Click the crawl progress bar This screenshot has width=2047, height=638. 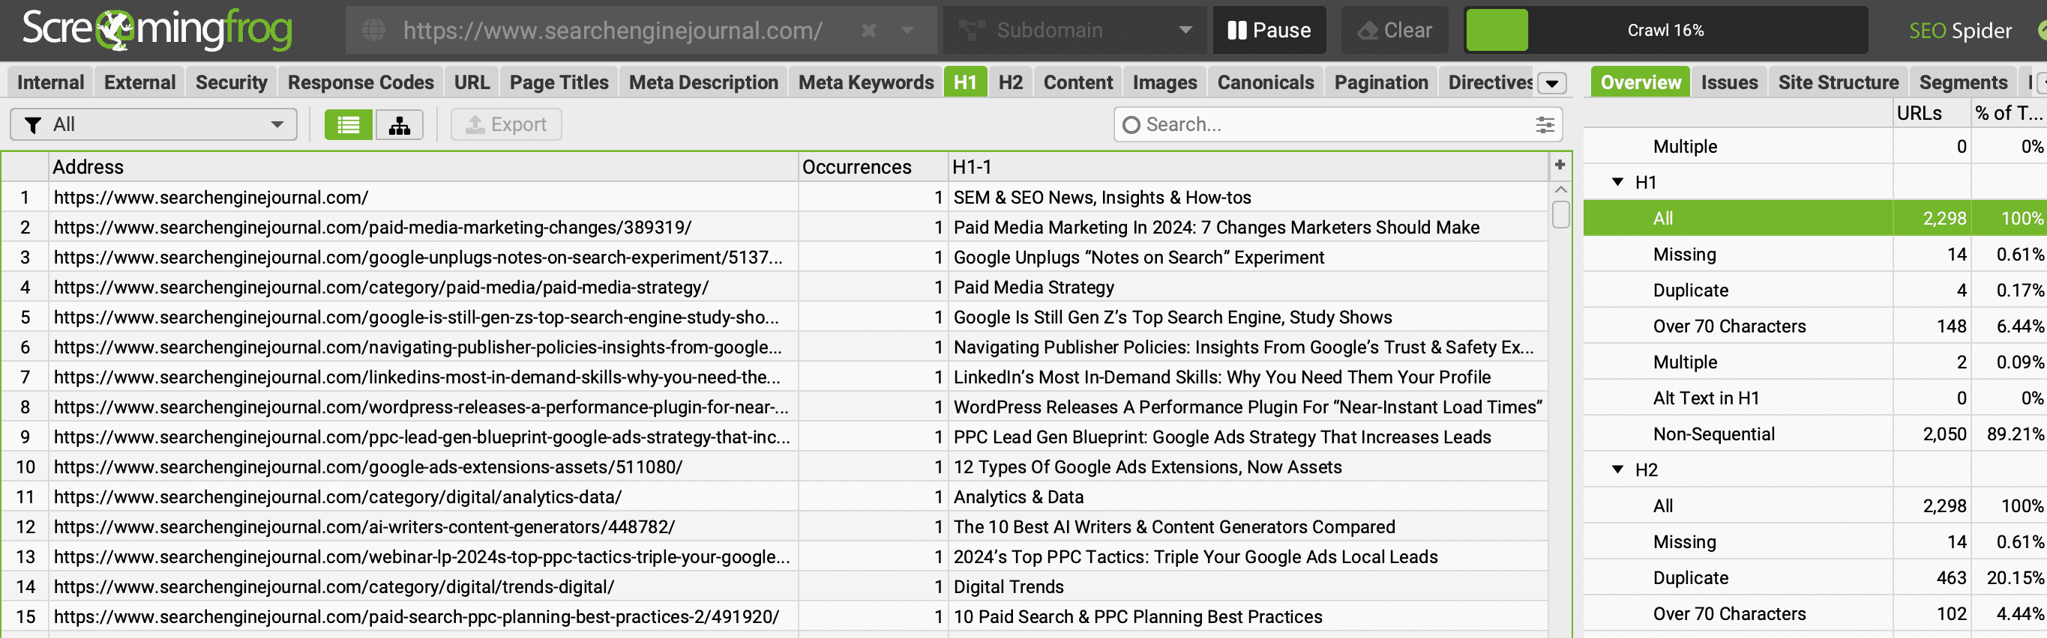coord(1665,31)
